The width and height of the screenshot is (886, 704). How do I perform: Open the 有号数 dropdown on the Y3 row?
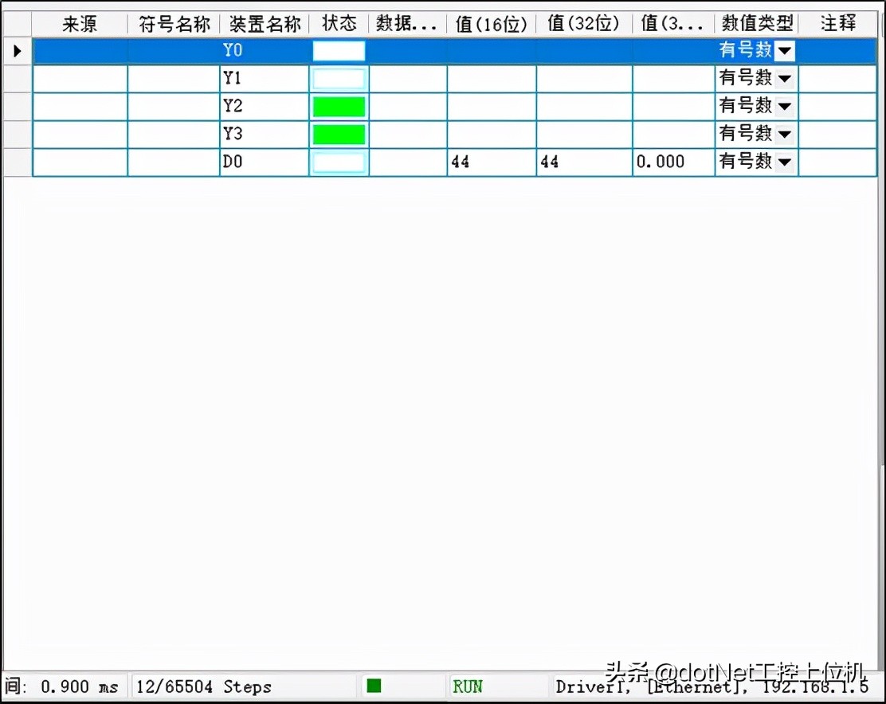coord(784,134)
